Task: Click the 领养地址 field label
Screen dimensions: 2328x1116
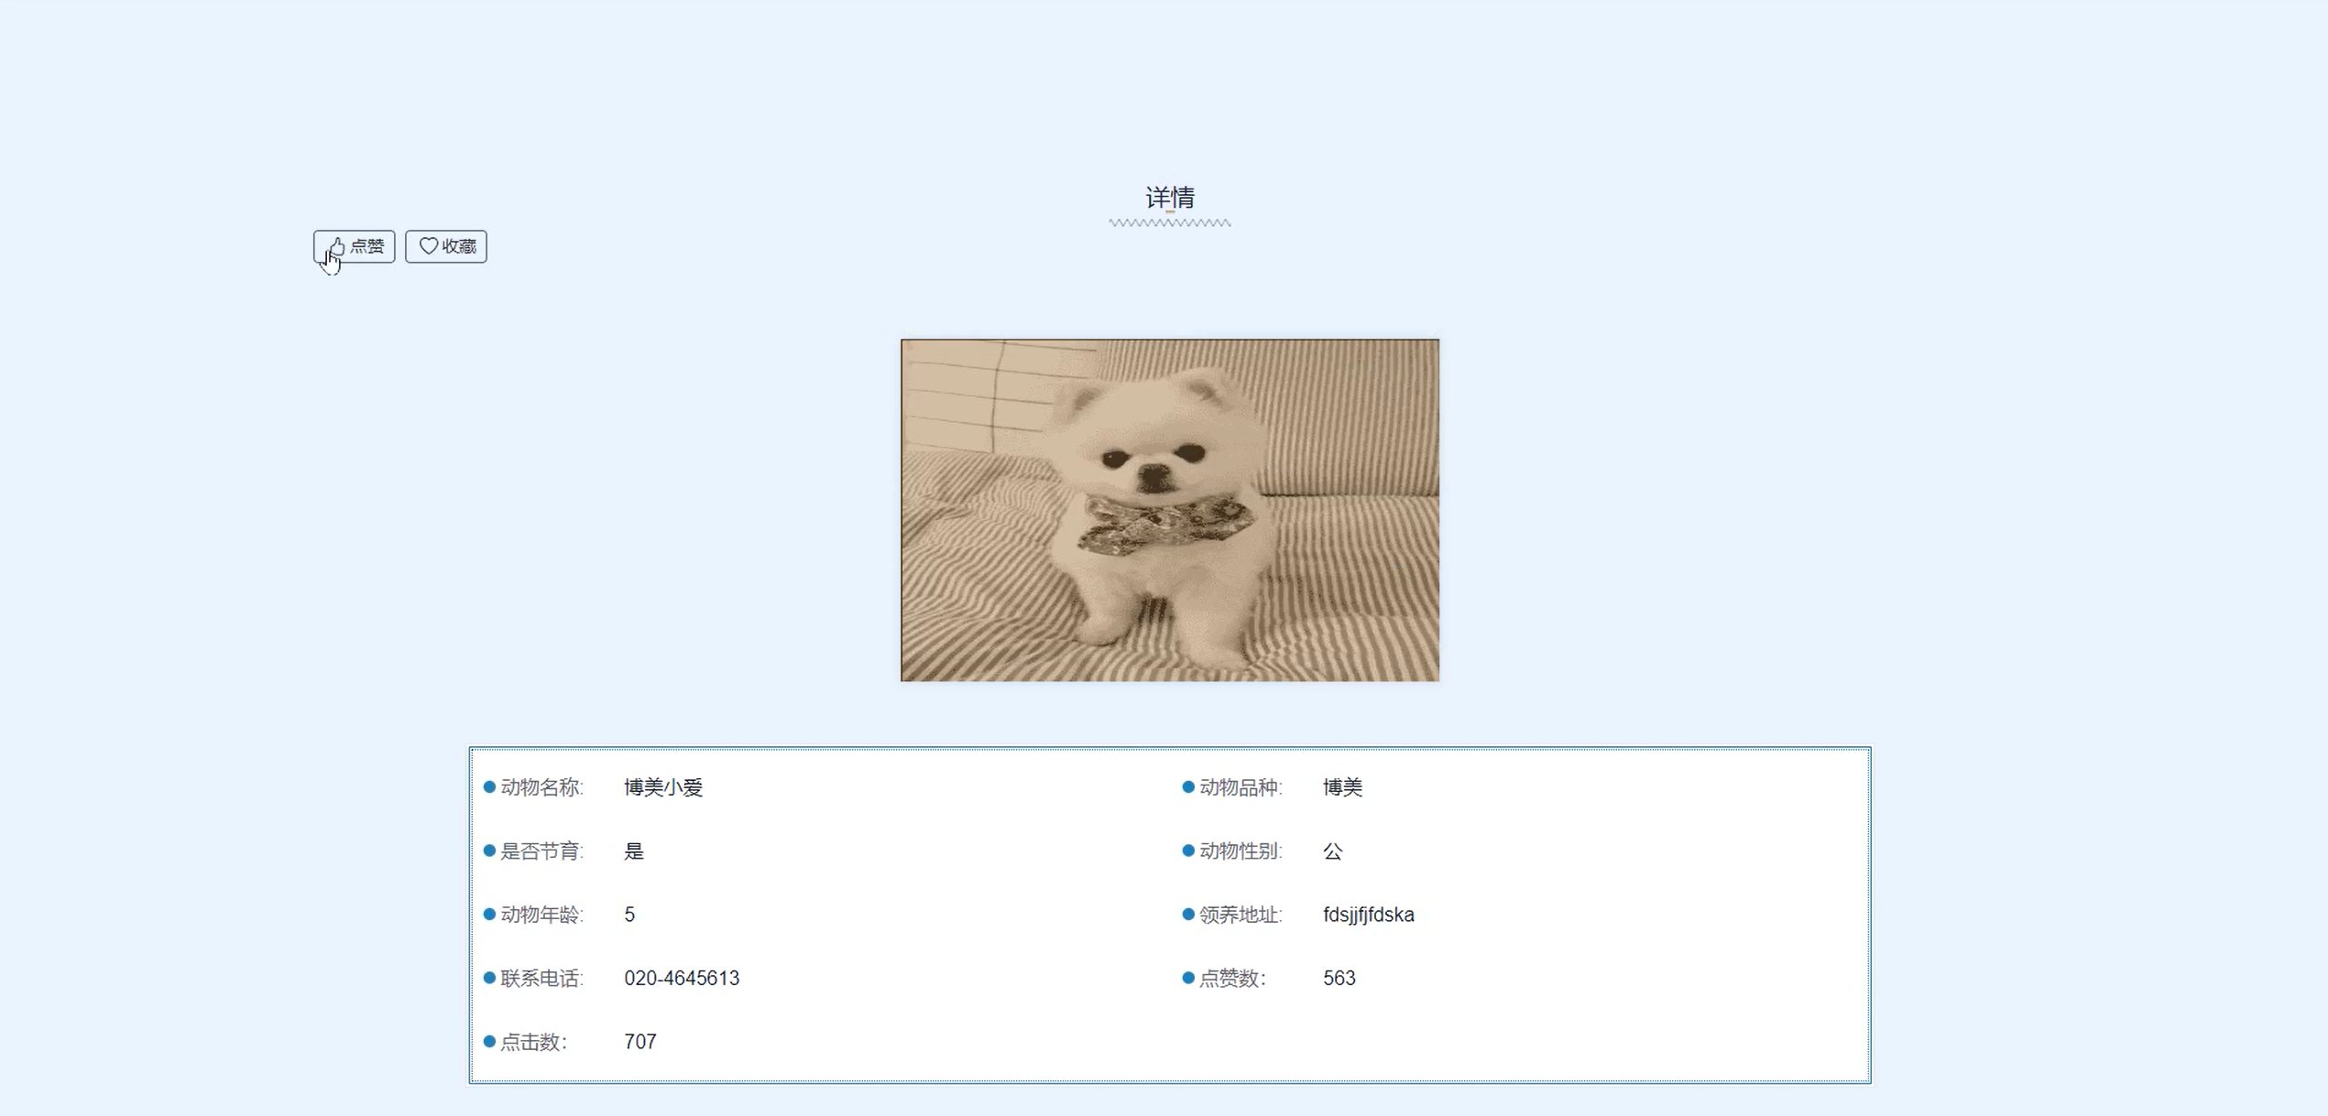Action: pyautogui.click(x=1240, y=915)
